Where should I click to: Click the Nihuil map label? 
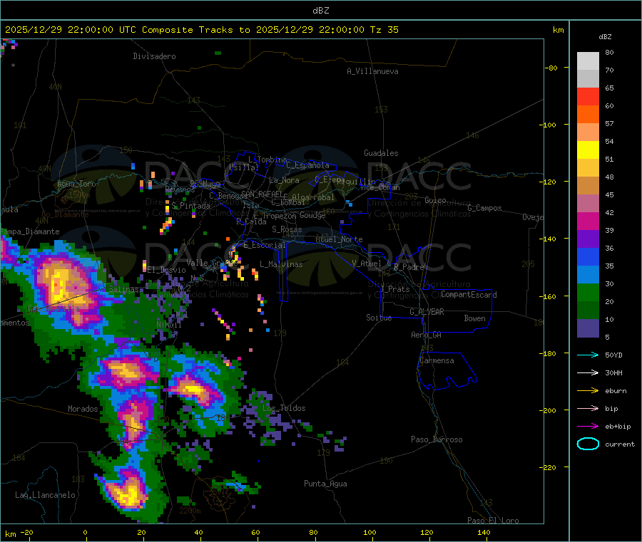click(168, 325)
